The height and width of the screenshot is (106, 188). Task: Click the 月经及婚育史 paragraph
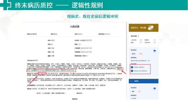click(x=66, y=85)
